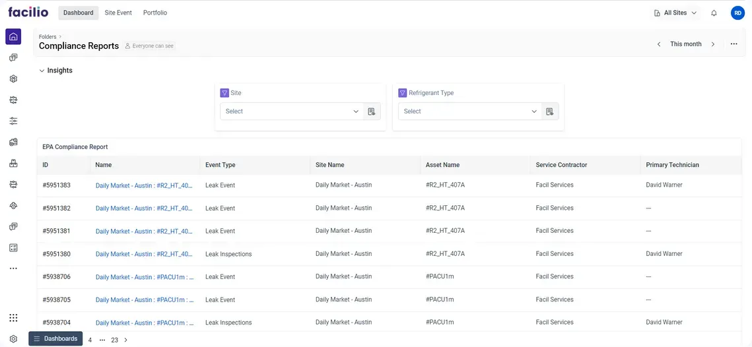Collapse the Insights section

pos(42,71)
